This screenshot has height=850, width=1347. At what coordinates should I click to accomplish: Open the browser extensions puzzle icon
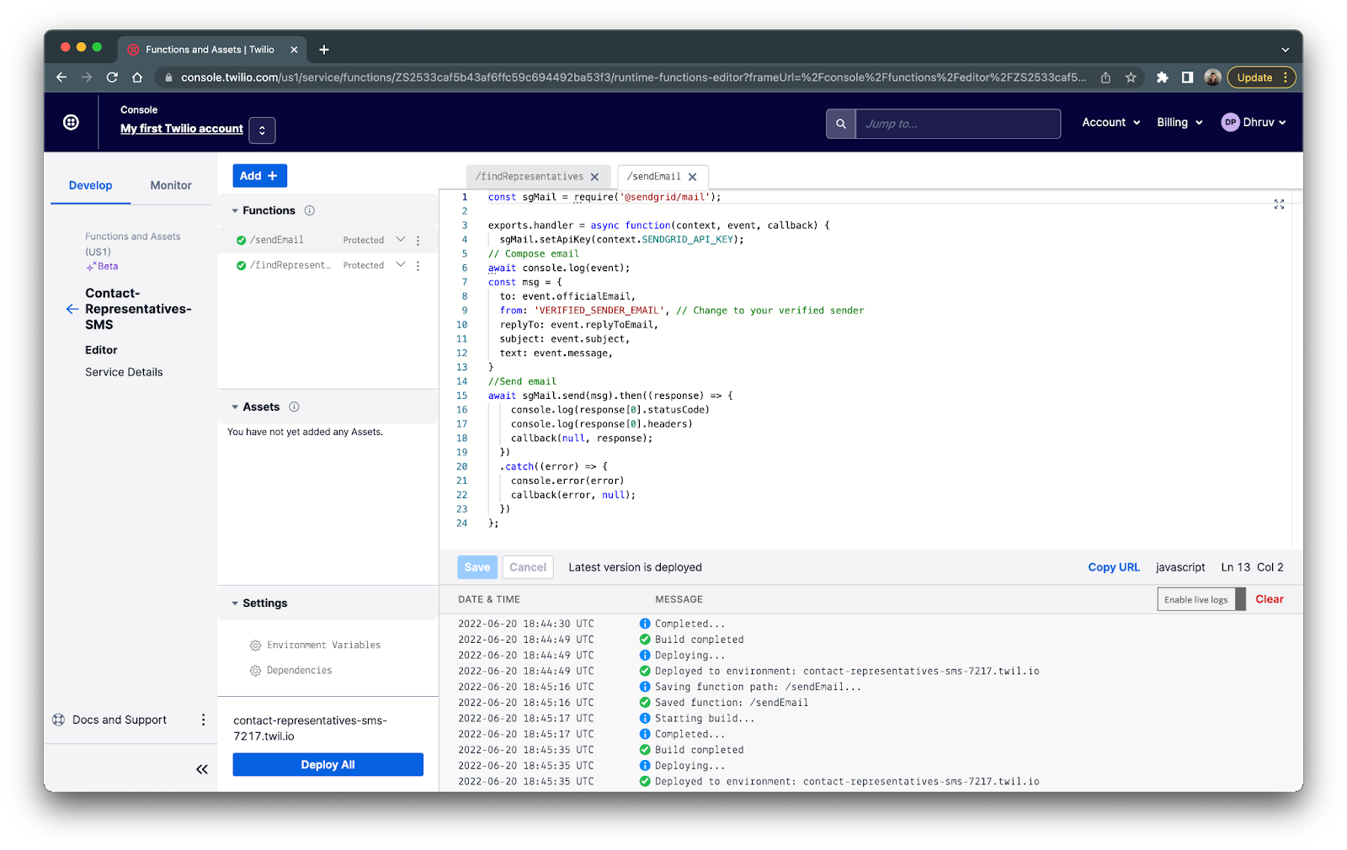click(1163, 77)
